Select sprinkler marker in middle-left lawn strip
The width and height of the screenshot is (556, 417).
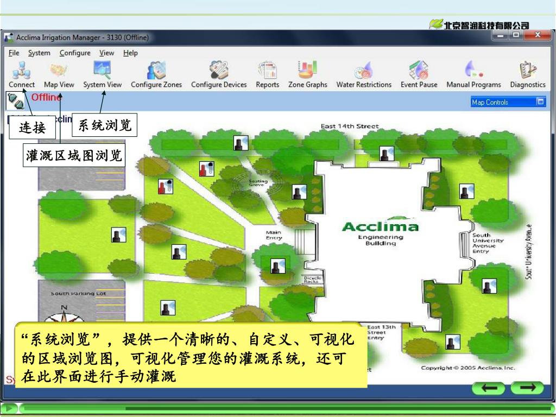pyautogui.click(x=179, y=252)
